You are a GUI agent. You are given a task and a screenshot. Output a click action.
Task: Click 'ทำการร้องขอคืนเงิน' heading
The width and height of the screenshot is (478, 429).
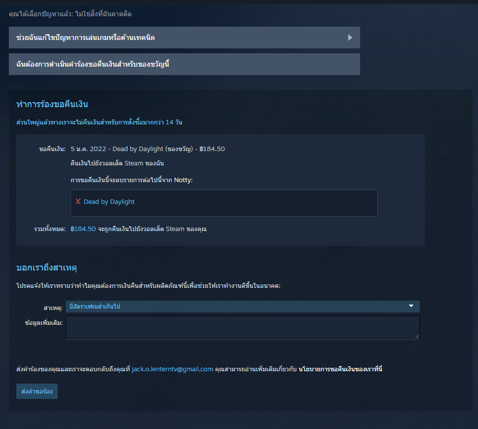[x=52, y=104]
